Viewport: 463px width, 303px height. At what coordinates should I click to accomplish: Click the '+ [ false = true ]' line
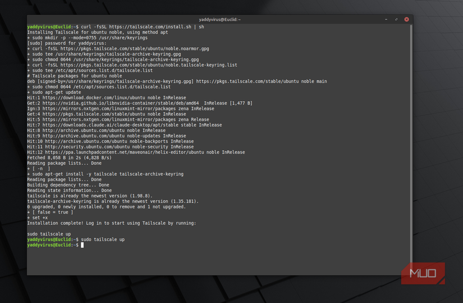(x=50, y=212)
